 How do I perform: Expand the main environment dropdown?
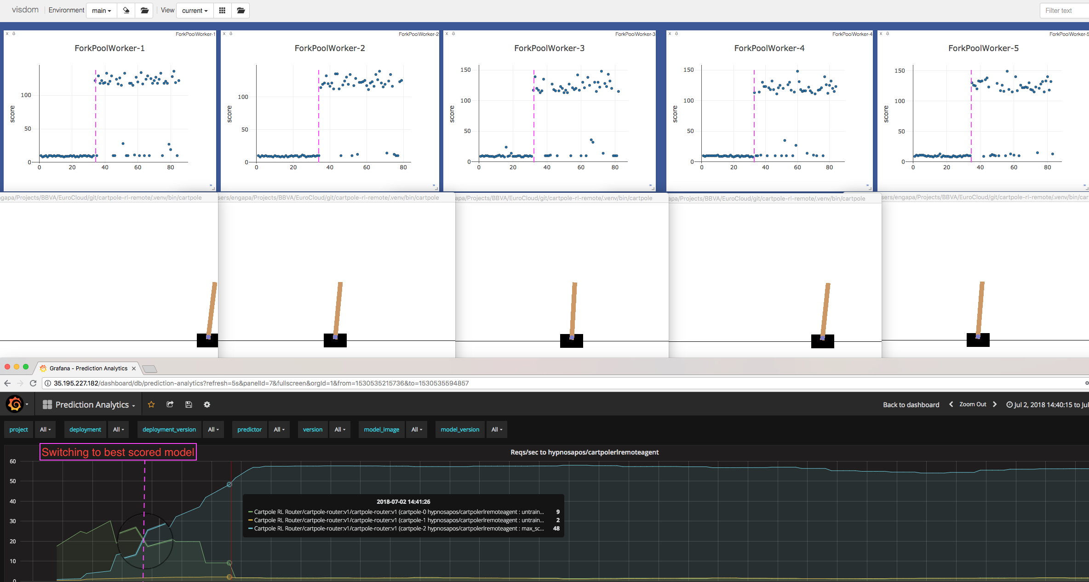coord(101,11)
